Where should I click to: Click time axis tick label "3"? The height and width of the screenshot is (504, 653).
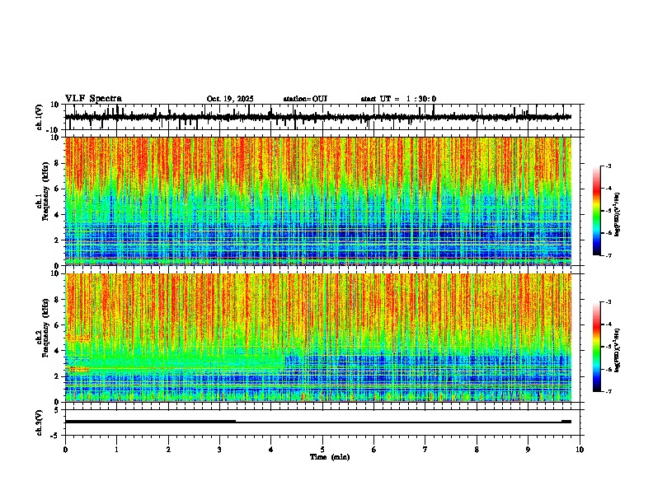219,450
